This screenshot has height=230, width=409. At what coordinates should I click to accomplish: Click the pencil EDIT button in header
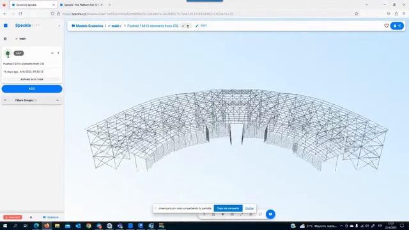(201, 26)
